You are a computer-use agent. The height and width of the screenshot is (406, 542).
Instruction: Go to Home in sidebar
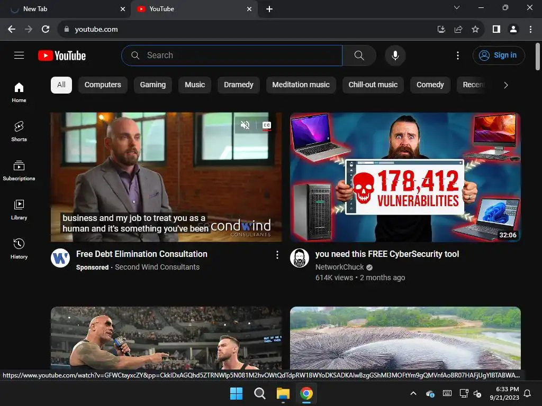pyautogui.click(x=19, y=92)
